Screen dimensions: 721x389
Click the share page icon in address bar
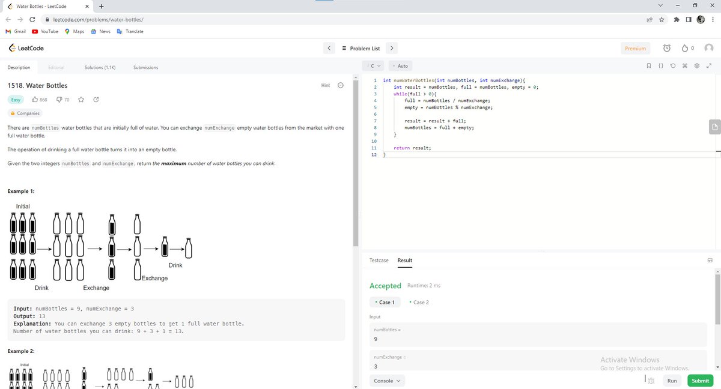pos(648,19)
